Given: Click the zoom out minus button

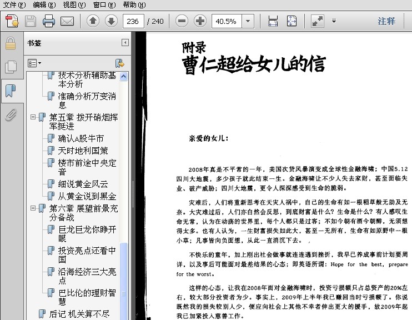Looking at the screenshot, I should [182, 21].
